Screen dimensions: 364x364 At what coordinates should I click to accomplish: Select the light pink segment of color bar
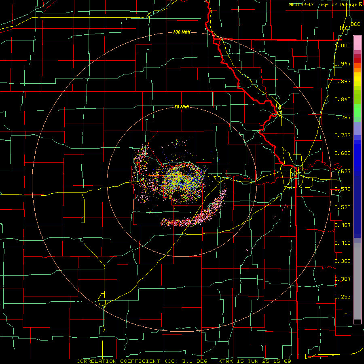click(357, 43)
